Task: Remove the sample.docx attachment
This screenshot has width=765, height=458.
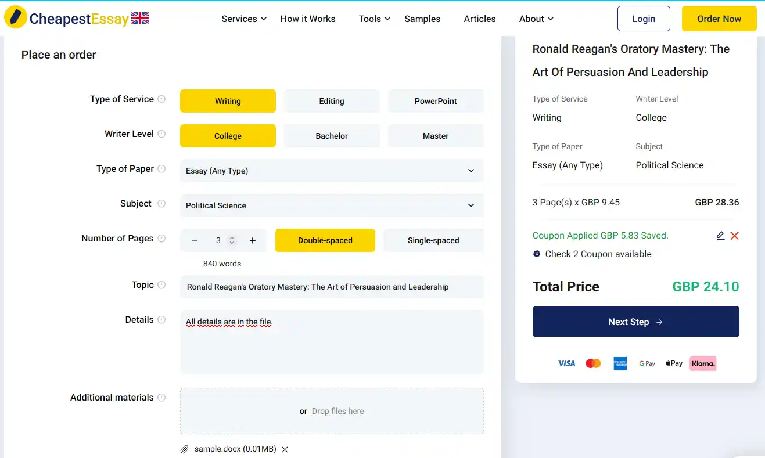Action: pyautogui.click(x=285, y=449)
